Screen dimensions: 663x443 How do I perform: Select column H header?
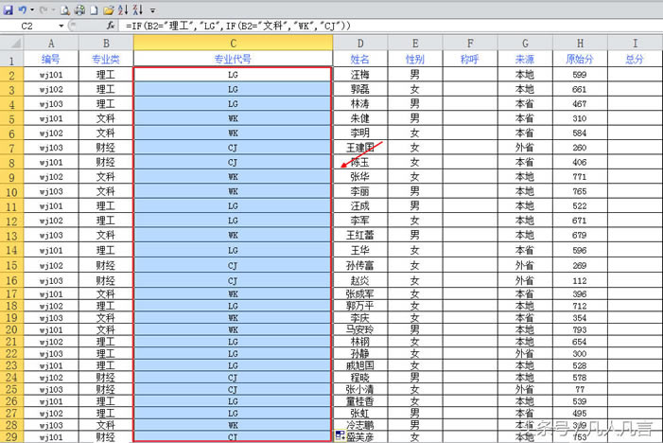[x=580, y=43]
